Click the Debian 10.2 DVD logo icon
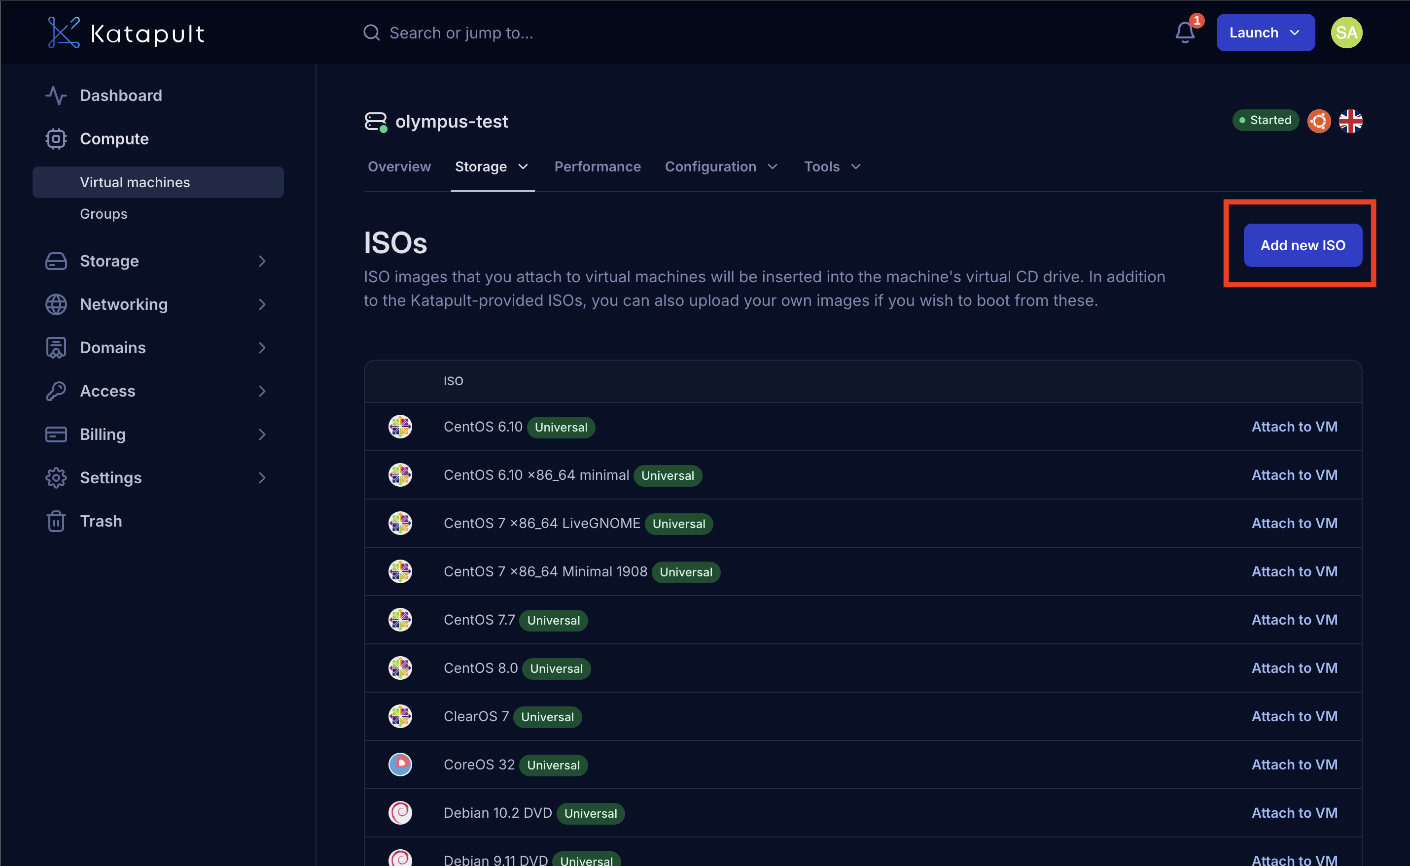The height and width of the screenshot is (866, 1410). click(400, 813)
